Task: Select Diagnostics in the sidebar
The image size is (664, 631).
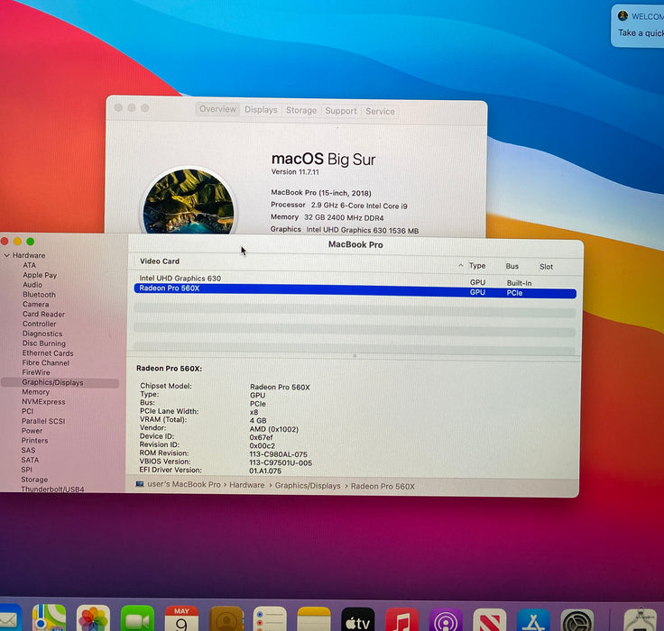Action: click(42, 334)
